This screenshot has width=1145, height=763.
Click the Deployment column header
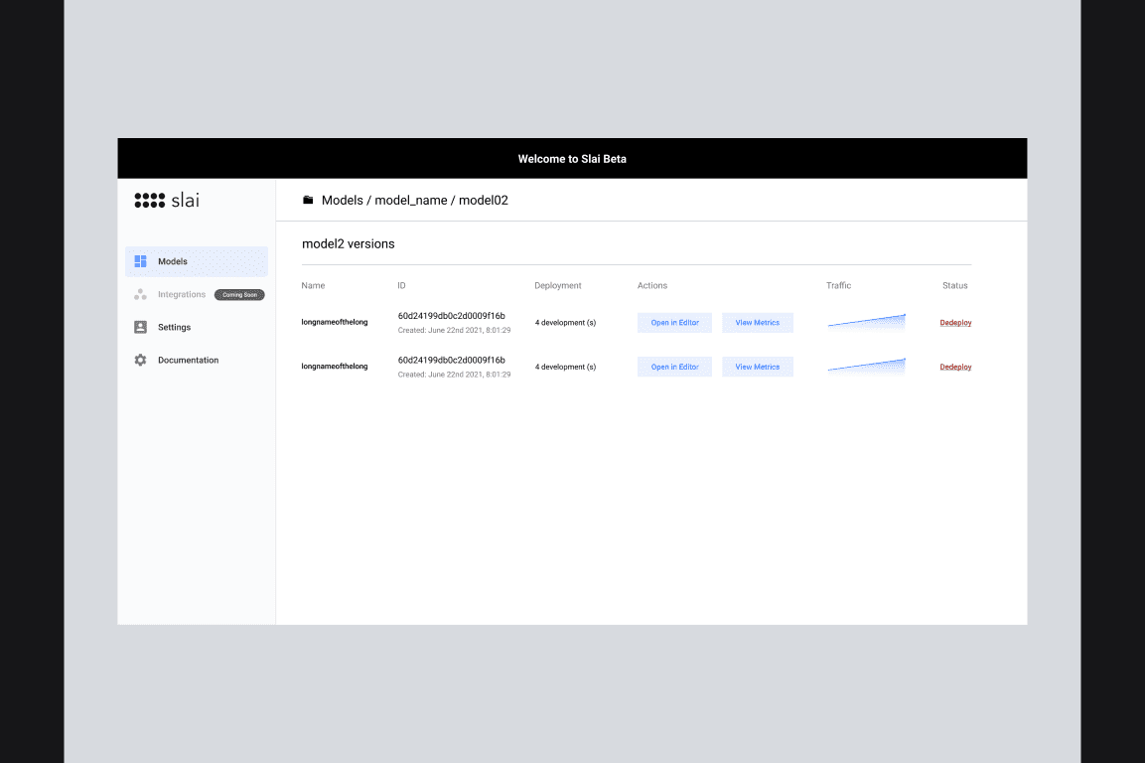coord(558,286)
